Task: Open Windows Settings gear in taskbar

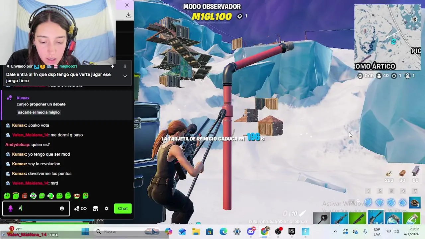Action: coord(237,231)
